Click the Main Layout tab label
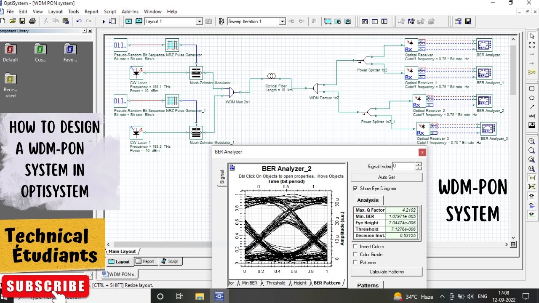539x303 pixels. [122, 251]
